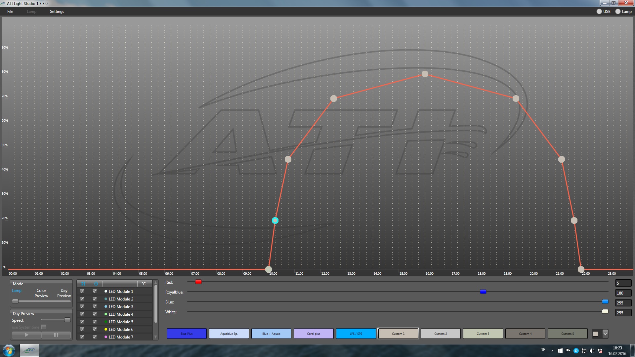Click the power icon in module header

coord(96,284)
